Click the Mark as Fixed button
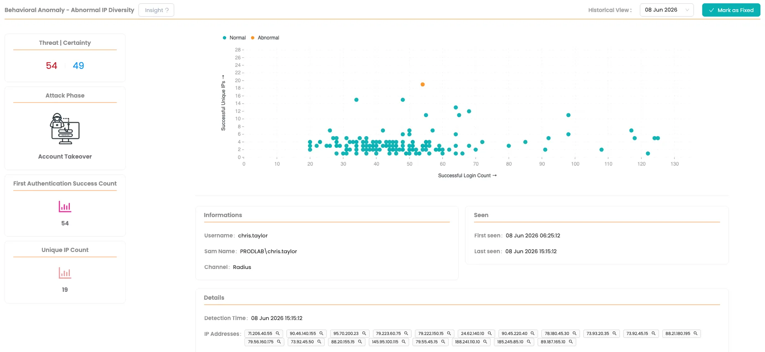 tap(731, 10)
